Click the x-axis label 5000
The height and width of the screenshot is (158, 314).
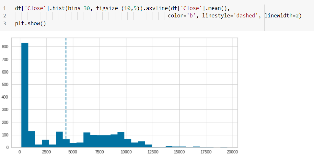click(x=73, y=152)
